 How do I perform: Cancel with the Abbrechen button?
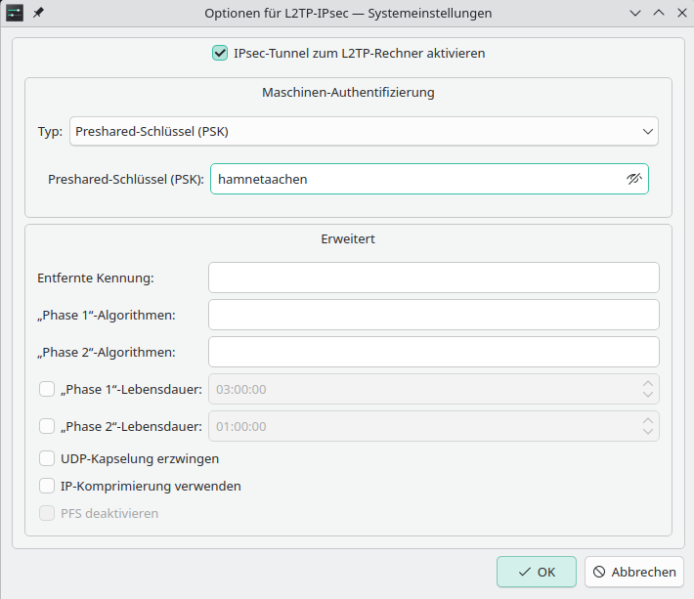pos(633,572)
